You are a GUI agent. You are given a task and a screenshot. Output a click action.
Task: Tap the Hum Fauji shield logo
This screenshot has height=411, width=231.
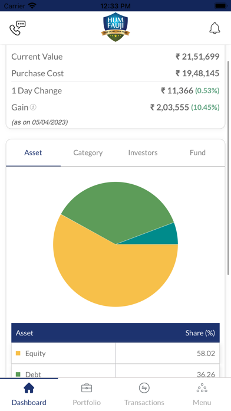pos(115,27)
